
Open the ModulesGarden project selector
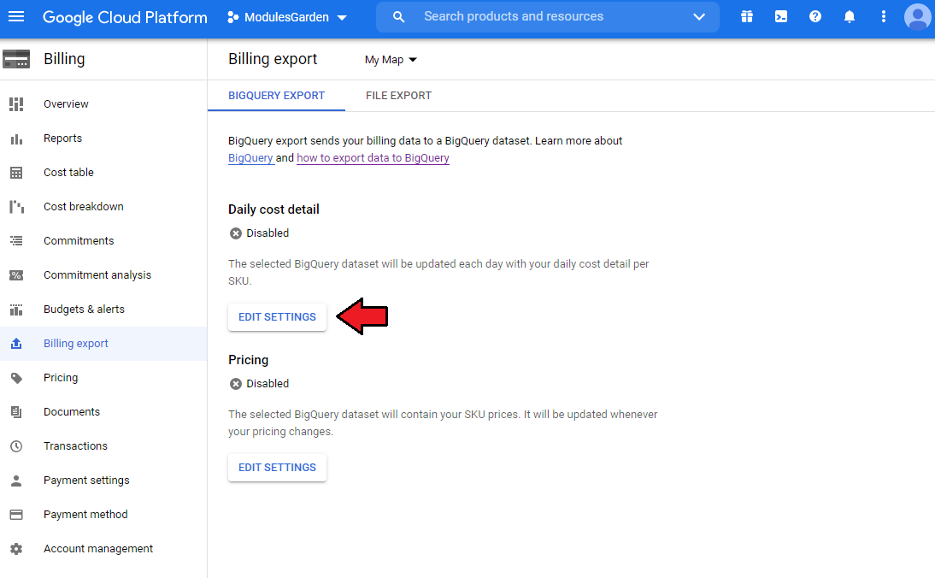[287, 17]
